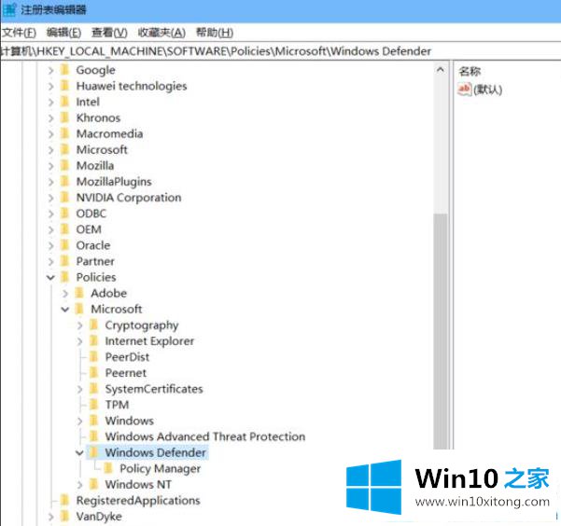
Task: Click the Macromedia folder icon
Action: click(64, 133)
